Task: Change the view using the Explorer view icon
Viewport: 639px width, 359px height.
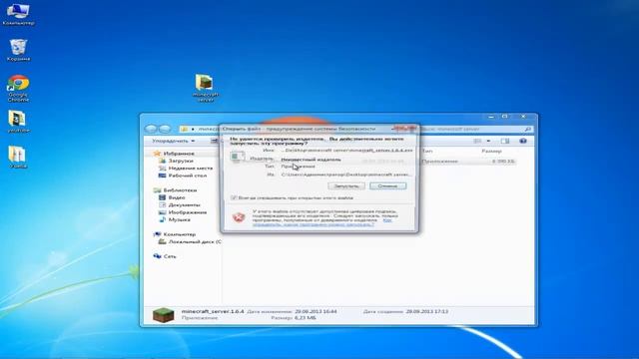Action: [477, 141]
